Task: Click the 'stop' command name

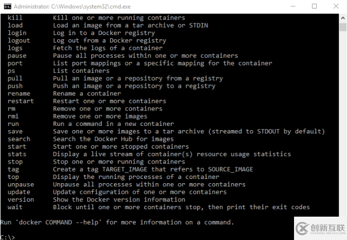Action: (x=15, y=162)
